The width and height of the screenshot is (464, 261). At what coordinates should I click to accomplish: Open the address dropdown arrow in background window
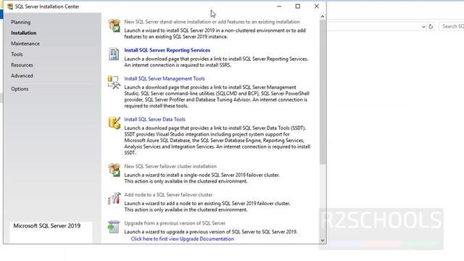(x=423, y=27)
